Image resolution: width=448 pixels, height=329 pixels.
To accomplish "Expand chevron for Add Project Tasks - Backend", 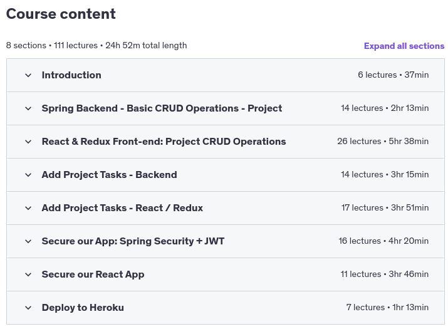I will 28,175.
